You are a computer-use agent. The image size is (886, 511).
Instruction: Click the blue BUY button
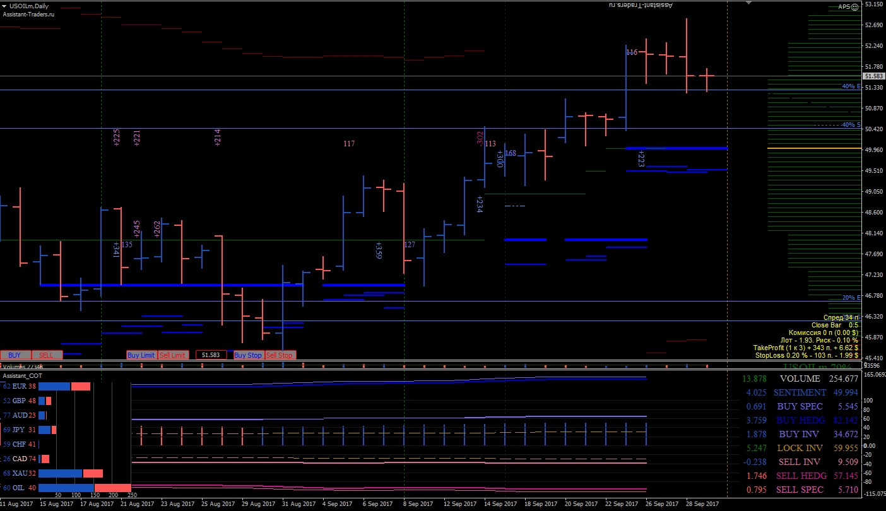point(15,355)
